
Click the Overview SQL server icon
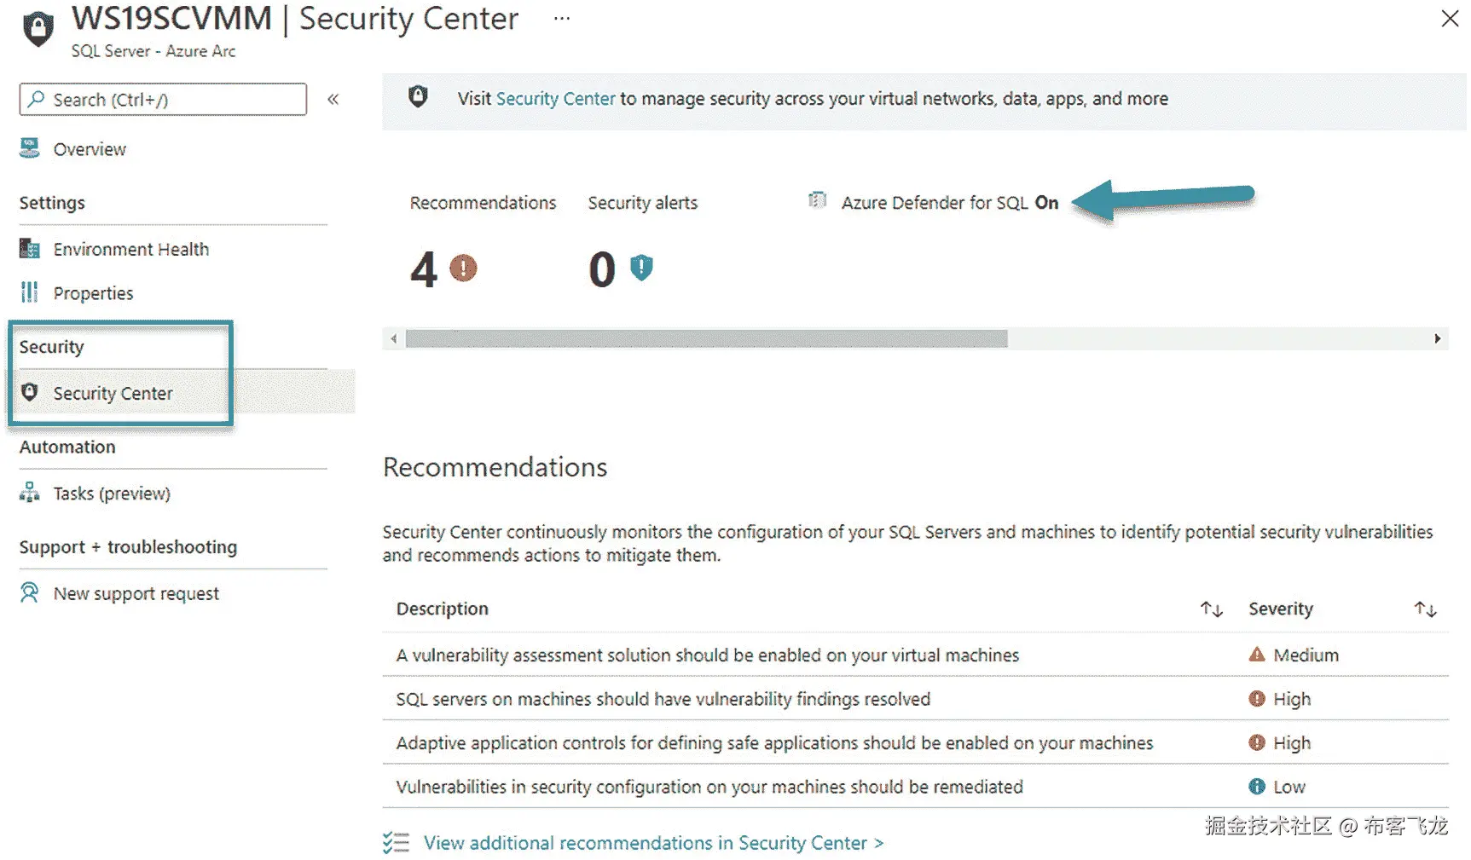point(30,148)
